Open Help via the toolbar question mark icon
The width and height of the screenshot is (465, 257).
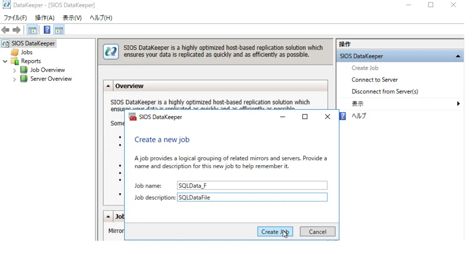[x=47, y=30]
